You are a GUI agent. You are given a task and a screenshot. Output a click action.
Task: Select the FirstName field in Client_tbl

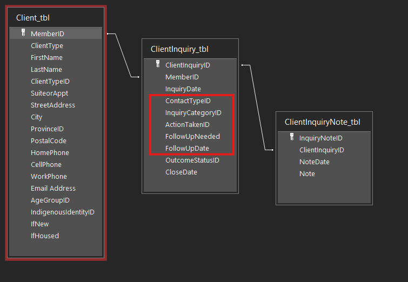(x=46, y=58)
